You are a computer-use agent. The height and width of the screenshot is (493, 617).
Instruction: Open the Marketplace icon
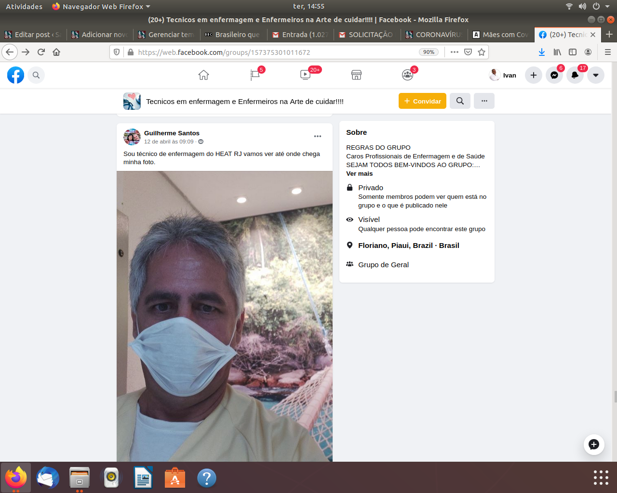(356, 75)
